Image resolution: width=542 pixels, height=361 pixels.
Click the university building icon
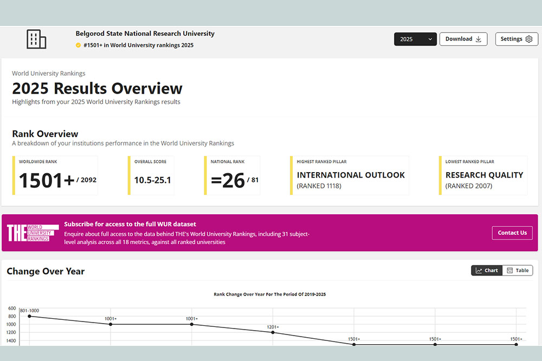click(36, 39)
